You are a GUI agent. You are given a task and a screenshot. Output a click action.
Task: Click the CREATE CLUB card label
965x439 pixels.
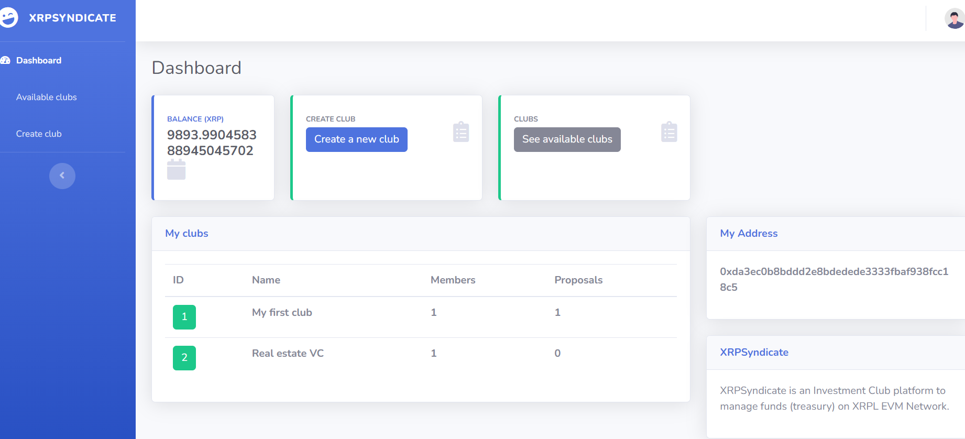click(331, 119)
